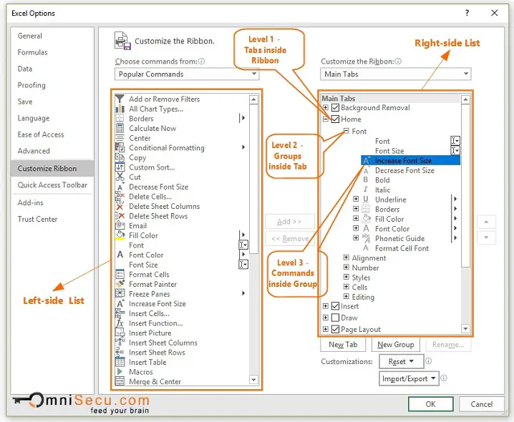
Task: Open the Quick Access Toolbar category
Action: coord(52,185)
